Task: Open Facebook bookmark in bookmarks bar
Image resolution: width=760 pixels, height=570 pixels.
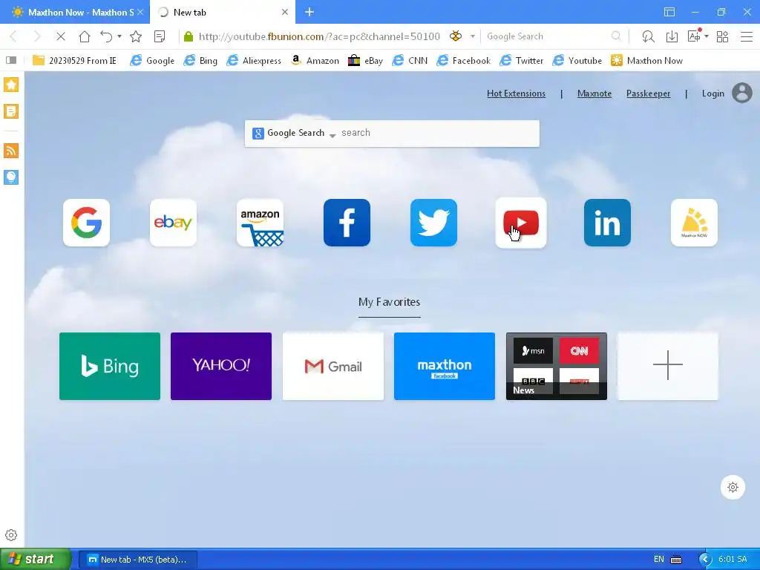Action: pyautogui.click(x=463, y=60)
